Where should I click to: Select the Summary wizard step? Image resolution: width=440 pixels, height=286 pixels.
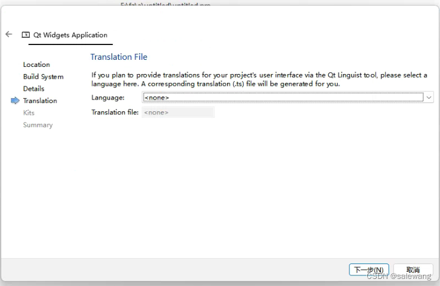(x=38, y=125)
